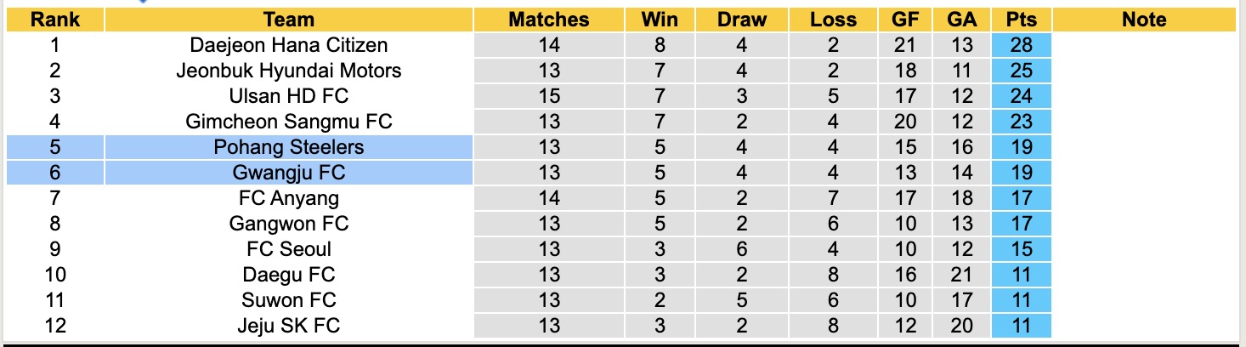Click the Pohang Steelers team name

click(x=289, y=147)
